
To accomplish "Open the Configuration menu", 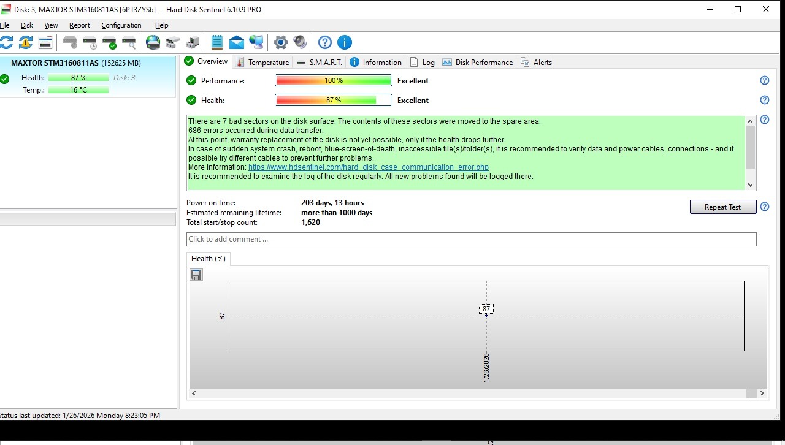I will pyautogui.click(x=121, y=25).
